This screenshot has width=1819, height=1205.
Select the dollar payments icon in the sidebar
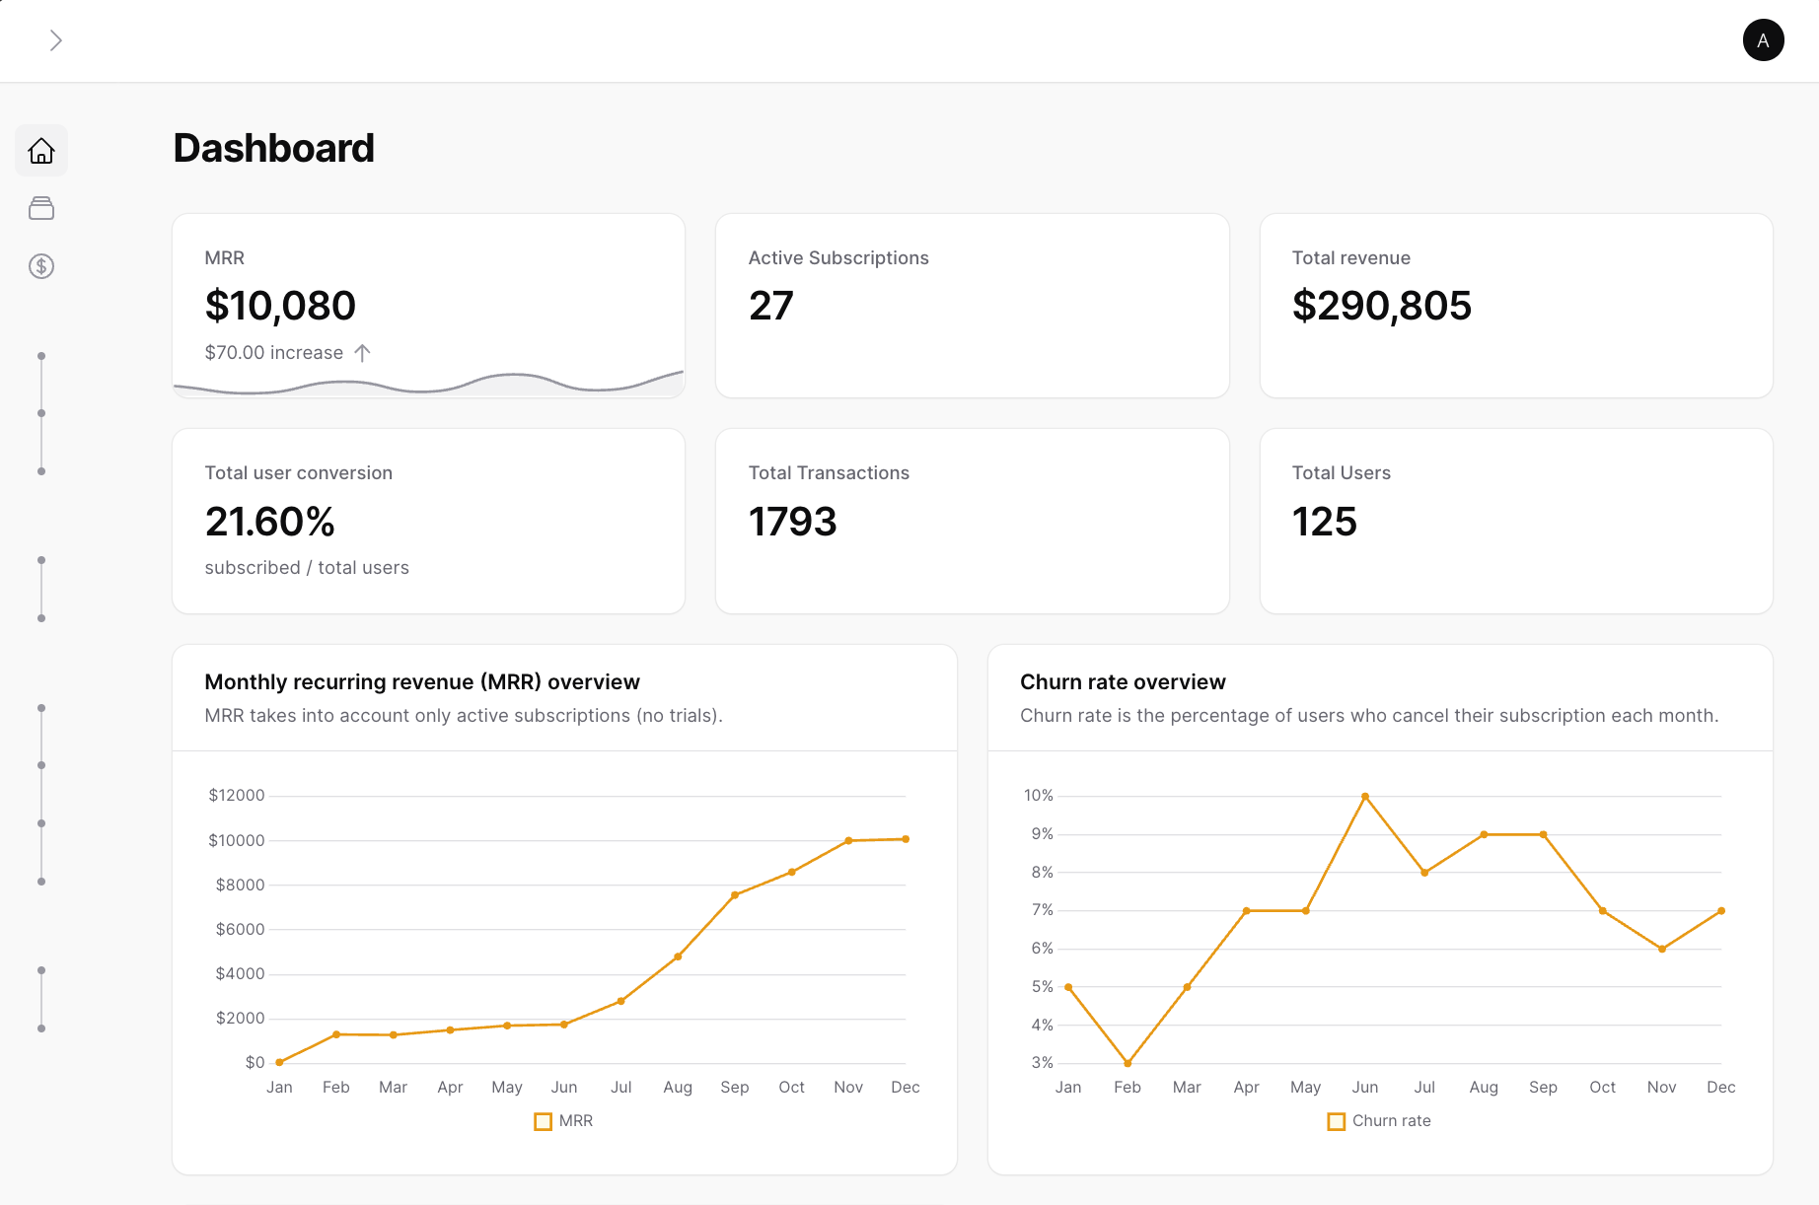tap(40, 266)
